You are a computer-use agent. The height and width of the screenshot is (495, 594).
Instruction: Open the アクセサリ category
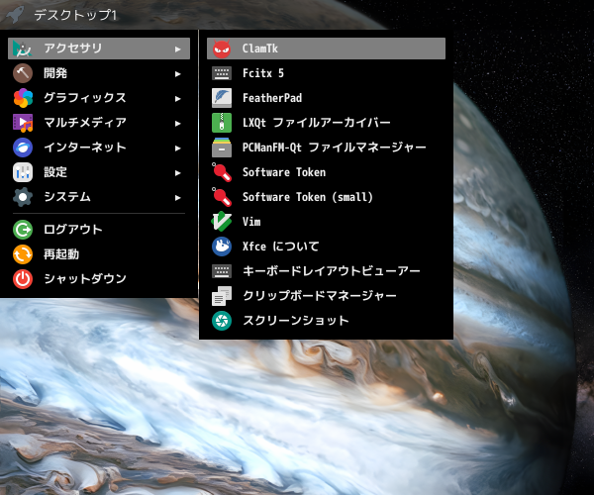click(99, 49)
